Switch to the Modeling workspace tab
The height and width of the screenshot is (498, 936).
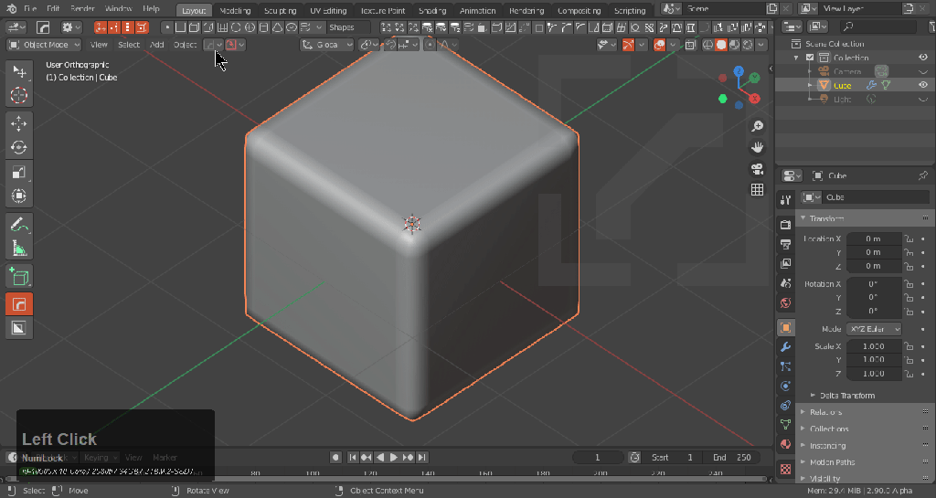click(x=236, y=10)
